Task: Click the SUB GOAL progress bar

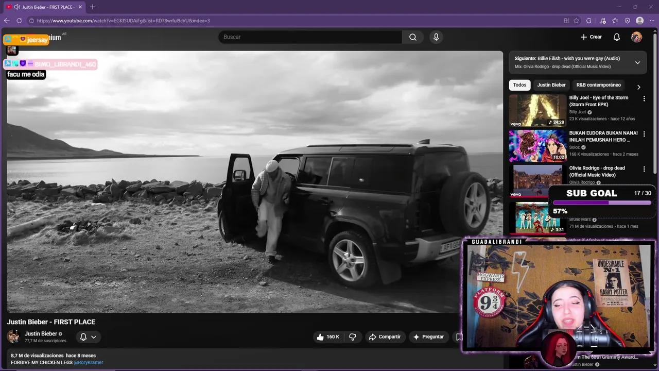Action: click(602, 203)
